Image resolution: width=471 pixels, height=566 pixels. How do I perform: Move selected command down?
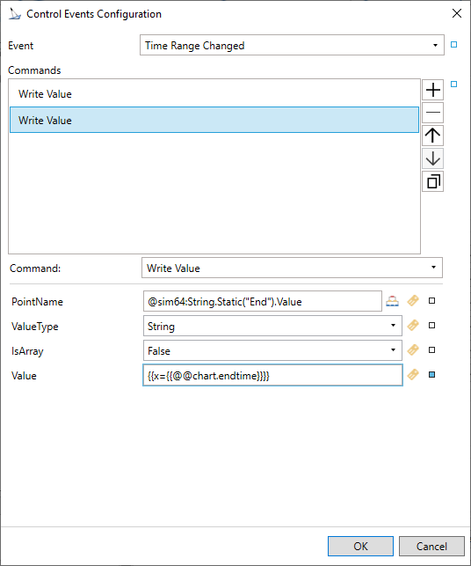click(x=433, y=158)
